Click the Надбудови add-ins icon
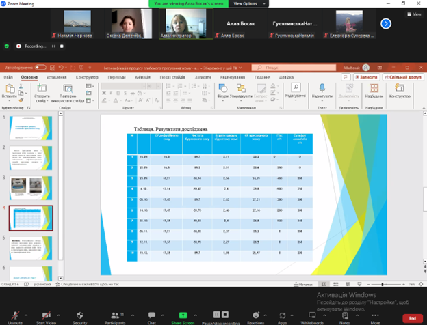 pos(374,88)
